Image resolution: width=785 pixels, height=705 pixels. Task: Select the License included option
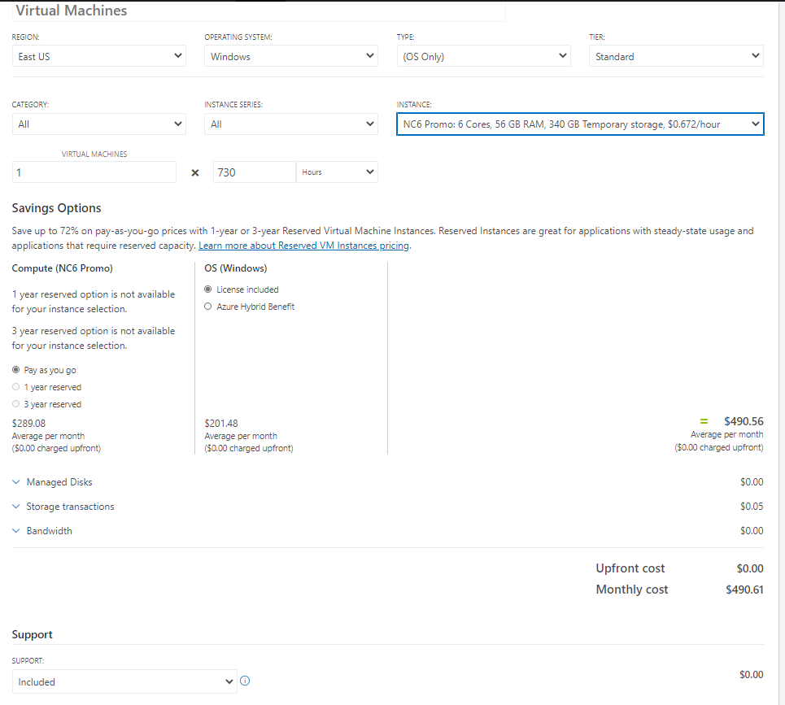207,289
